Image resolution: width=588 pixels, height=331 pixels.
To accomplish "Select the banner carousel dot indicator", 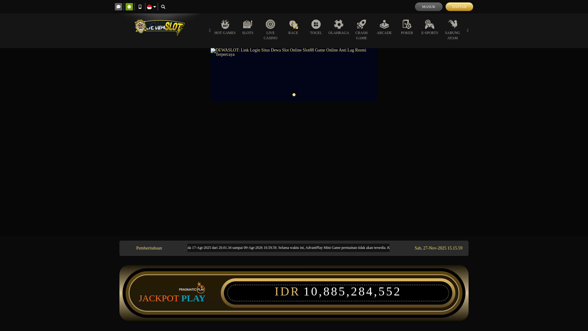I will point(294,95).
